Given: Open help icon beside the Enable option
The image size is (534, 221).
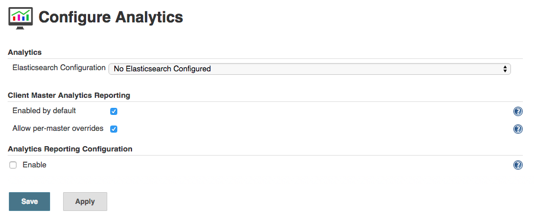Looking at the screenshot, I should pyautogui.click(x=517, y=165).
